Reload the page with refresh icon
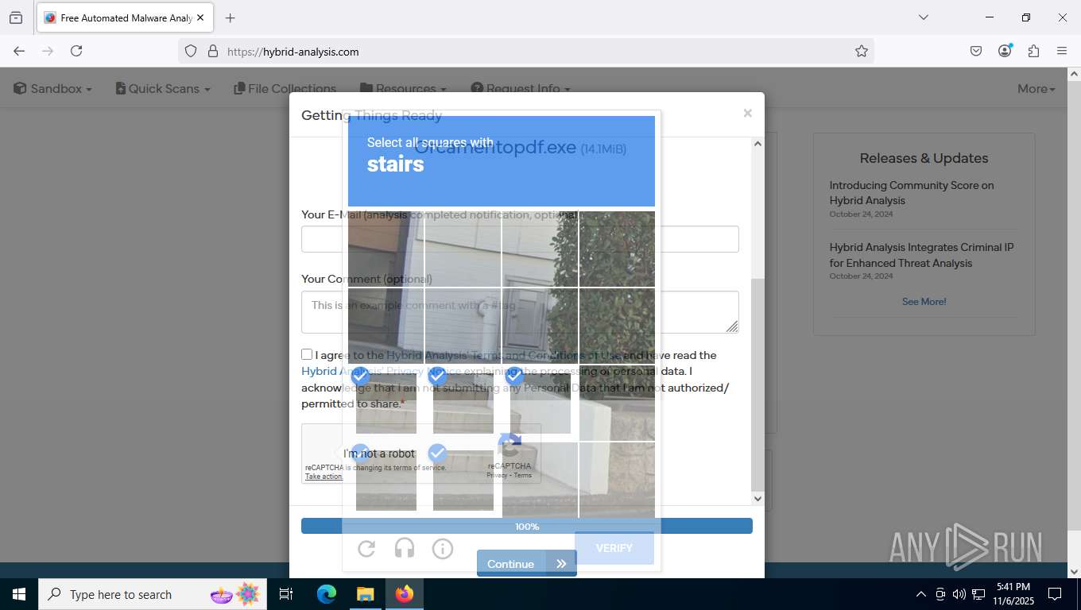Screen dimensions: 1081x610 (x=76, y=51)
